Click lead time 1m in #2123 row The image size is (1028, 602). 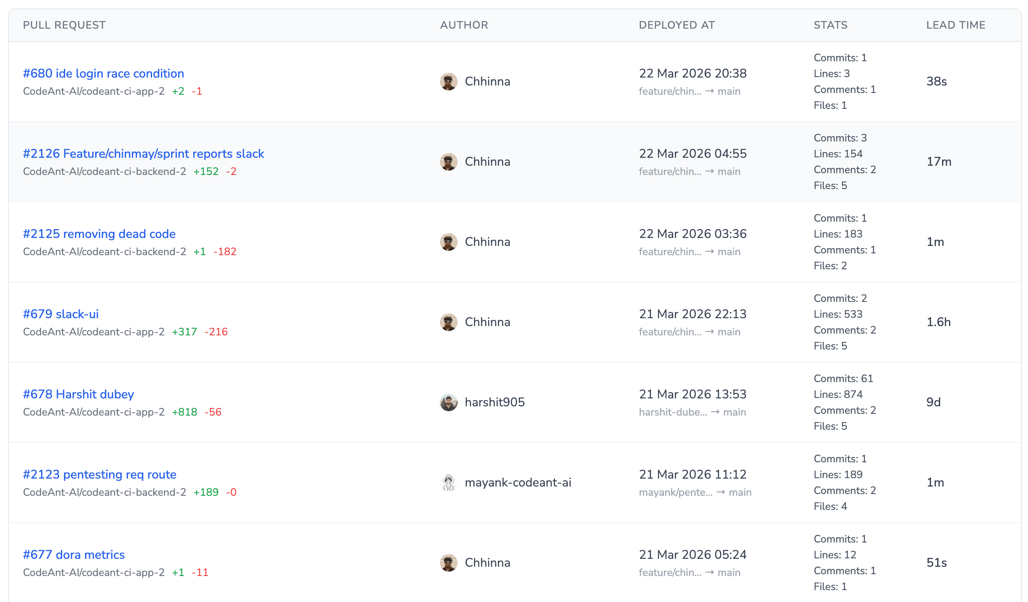pyautogui.click(x=935, y=482)
